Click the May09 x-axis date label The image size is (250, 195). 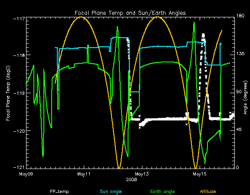[x=26, y=174]
